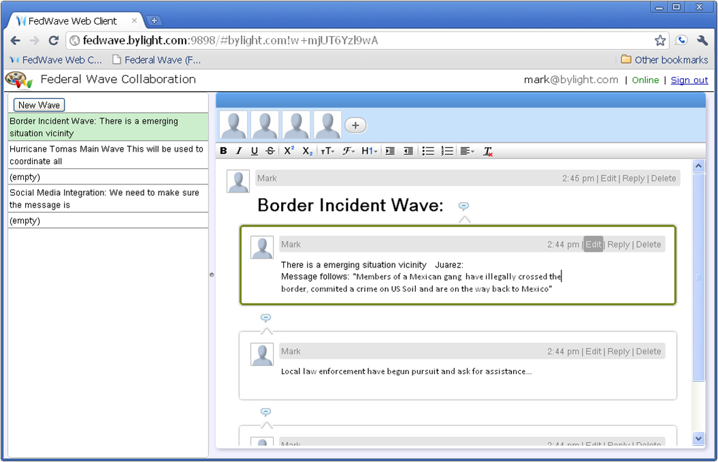Click Delete on the law enforcement message
The image size is (718, 462).
click(649, 351)
